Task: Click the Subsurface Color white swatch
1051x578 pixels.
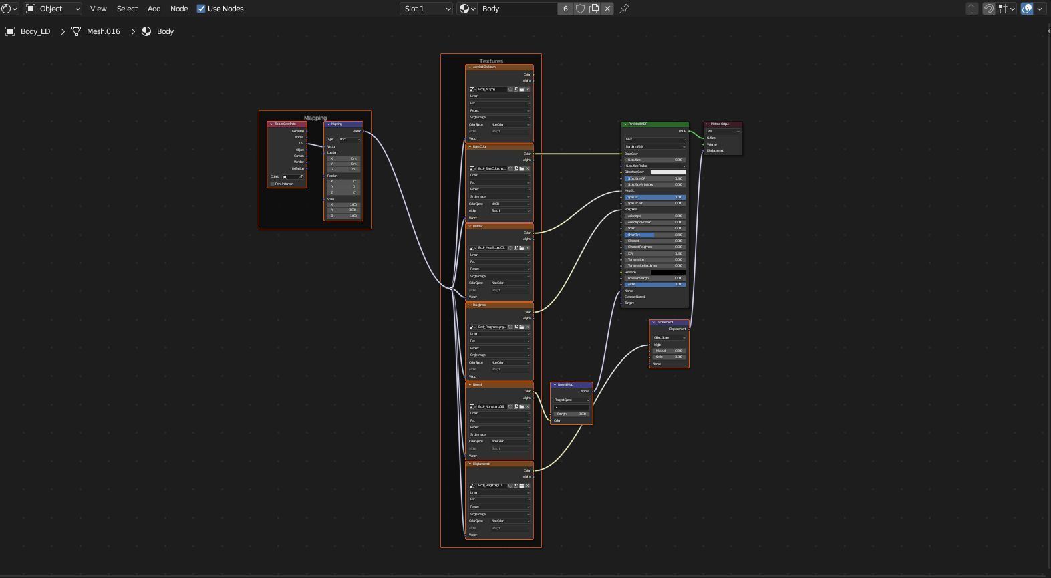Action: (668, 172)
